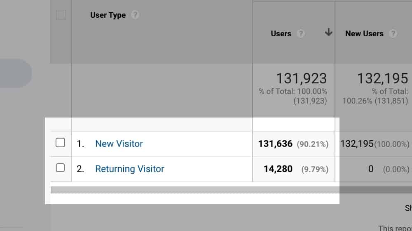Click the User Type help question icon
Viewport: 412px width, 231px height.
(135, 15)
